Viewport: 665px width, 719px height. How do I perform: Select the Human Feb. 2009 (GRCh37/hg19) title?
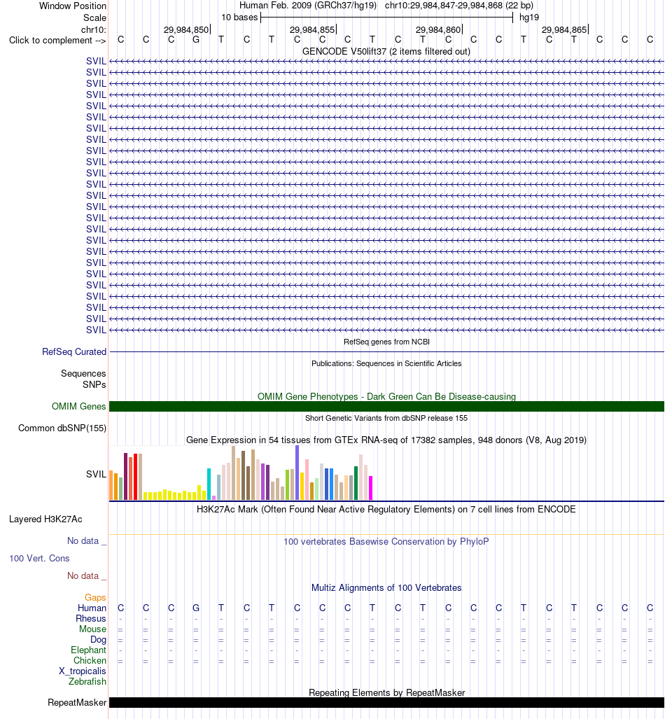tap(308, 6)
